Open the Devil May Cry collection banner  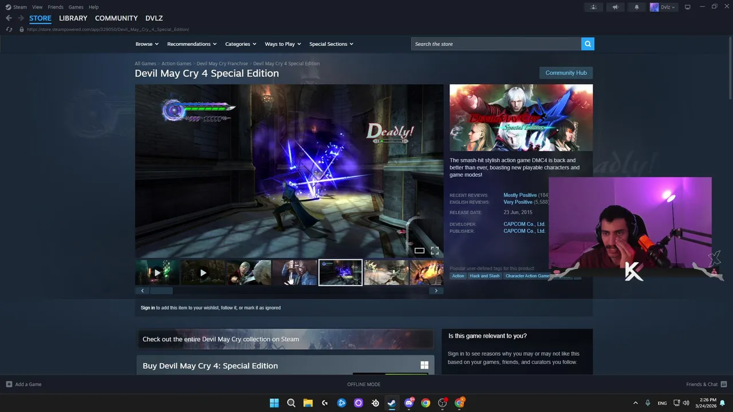pyautogui.click(x=285, y=339)
